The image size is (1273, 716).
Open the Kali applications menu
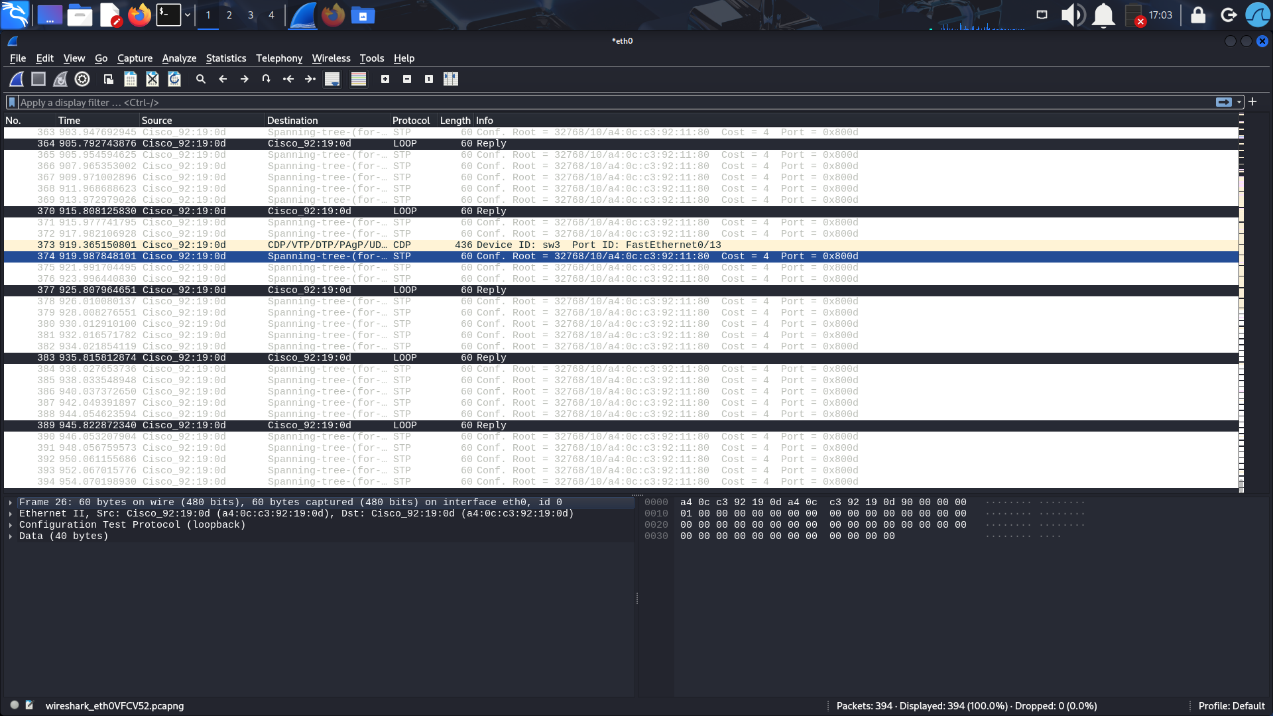pyautogui.click(x=15, y=15)
